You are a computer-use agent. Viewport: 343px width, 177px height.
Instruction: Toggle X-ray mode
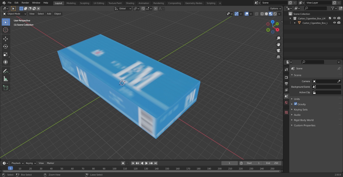pyautogui.click(x=256, y=14)
